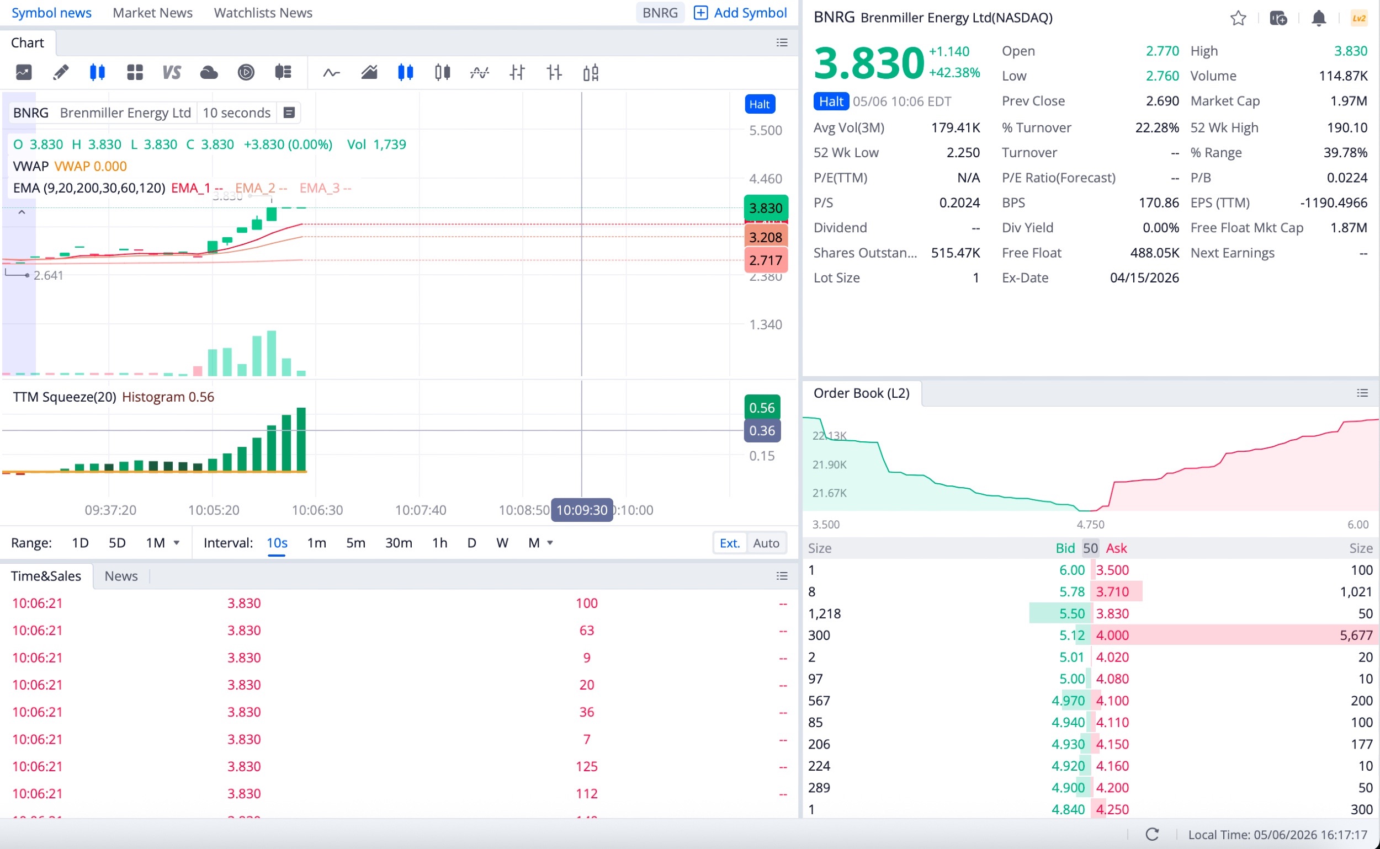This screenshot has width=1380, height=849.
Task: Open the chart overview icon beside the pencil
Action: [x=24, y=72]
